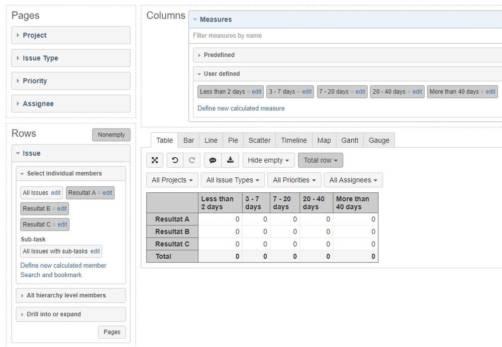
Task: Toggle the Resultat C member
Action: (37, 224)
